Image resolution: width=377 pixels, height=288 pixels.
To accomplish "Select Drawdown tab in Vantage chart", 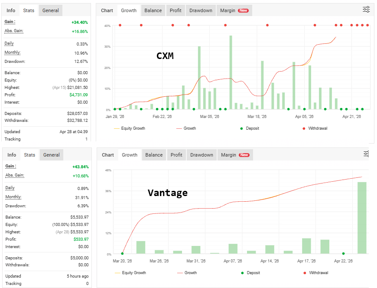I will [x=202, y=155].
